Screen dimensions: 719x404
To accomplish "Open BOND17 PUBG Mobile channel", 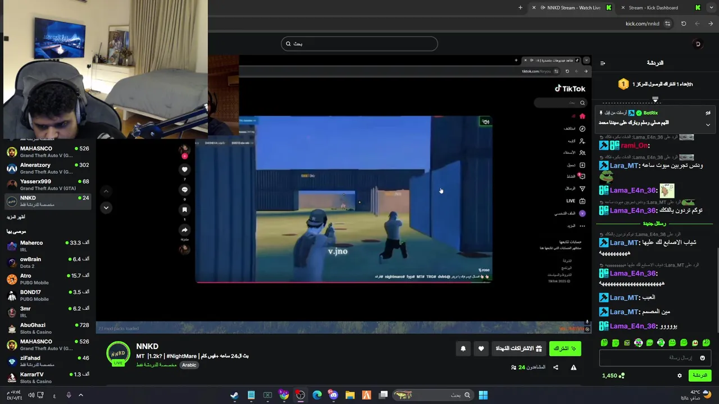I will 48,295.
